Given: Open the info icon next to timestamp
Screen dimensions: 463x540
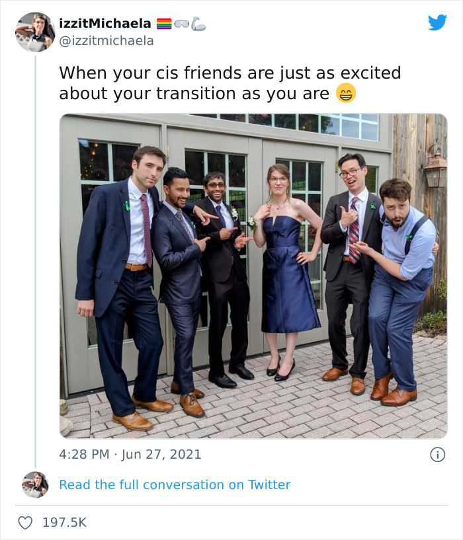Looking at the screenshot, I should click(439, 455).
